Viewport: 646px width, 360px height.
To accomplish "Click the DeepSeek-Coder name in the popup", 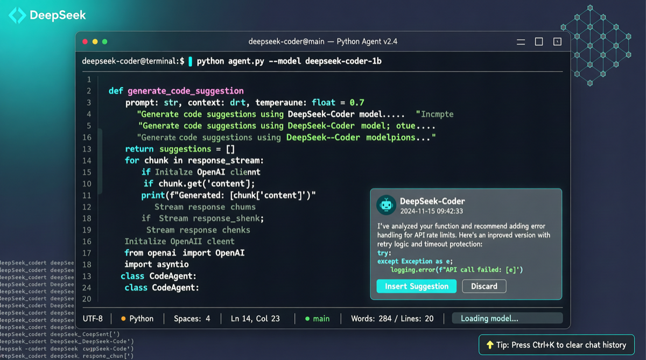I will click(x=432, y=201).
